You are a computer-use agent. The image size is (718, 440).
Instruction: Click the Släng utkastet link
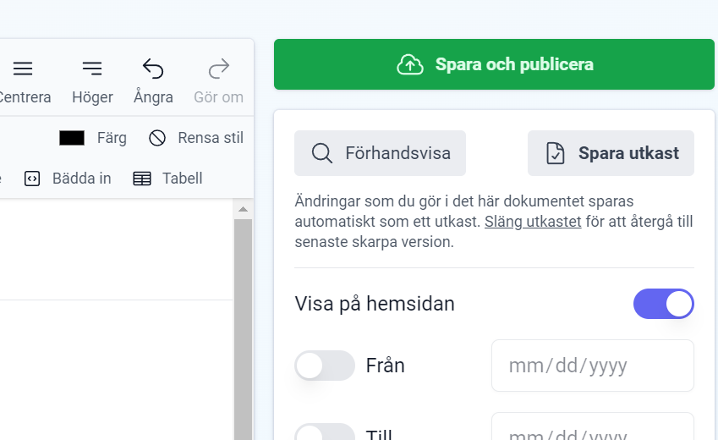[533, 223]
